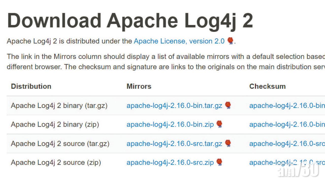Download apache-log4j-2.16.0-src.tar.gz from Mirrors column
The height and width of the screenshot is (182, 325).
[x=174, y=144]
